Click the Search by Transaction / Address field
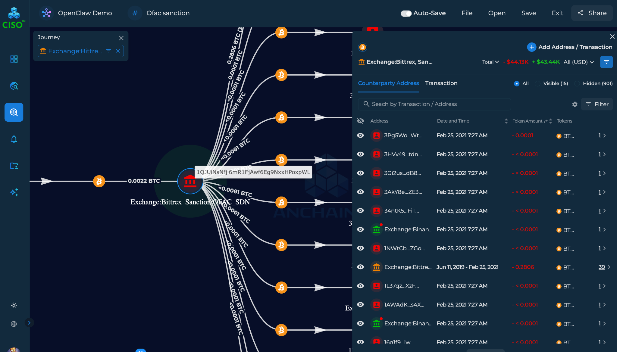Screen dimensions: 617x352 point(434,104)
